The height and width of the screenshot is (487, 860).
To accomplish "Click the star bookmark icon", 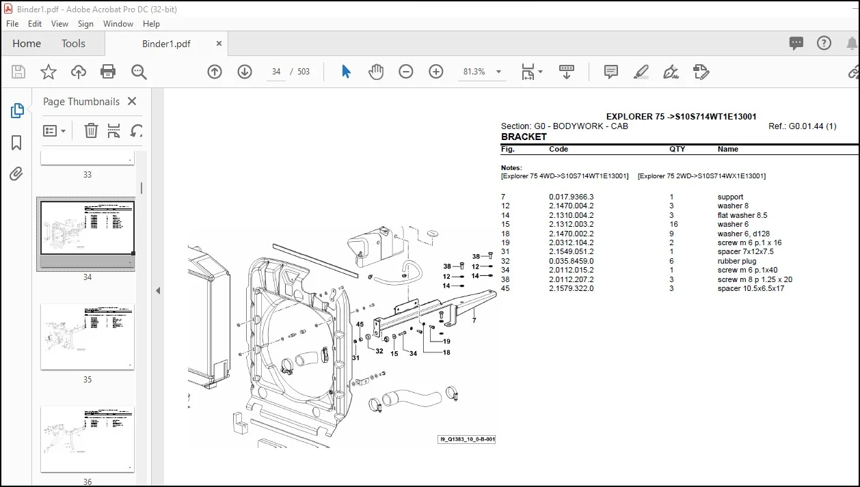I will [49, 72].
